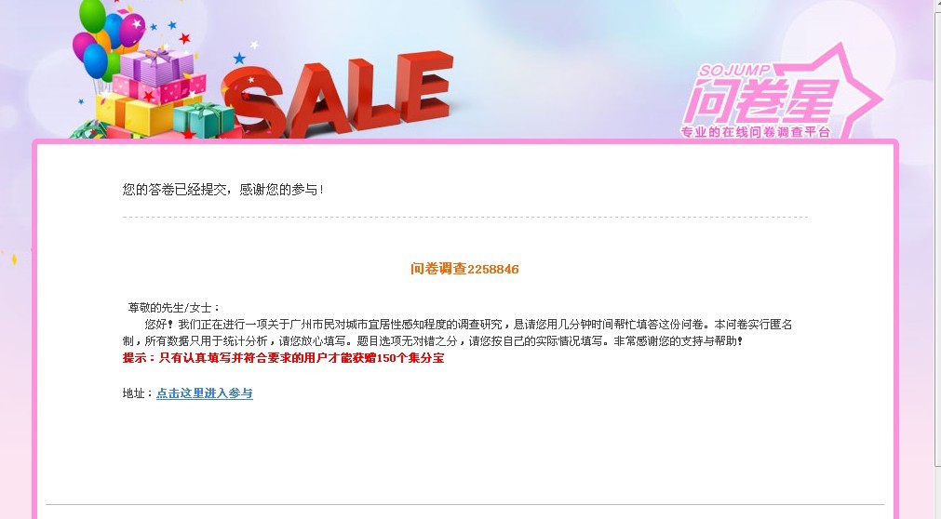Click the red 3D SALE lettering
Screen dimensions: 941x519
[x=339, y=96]
